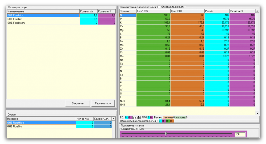Click the elements table scroll-down arrow

(x=257, y=114)
